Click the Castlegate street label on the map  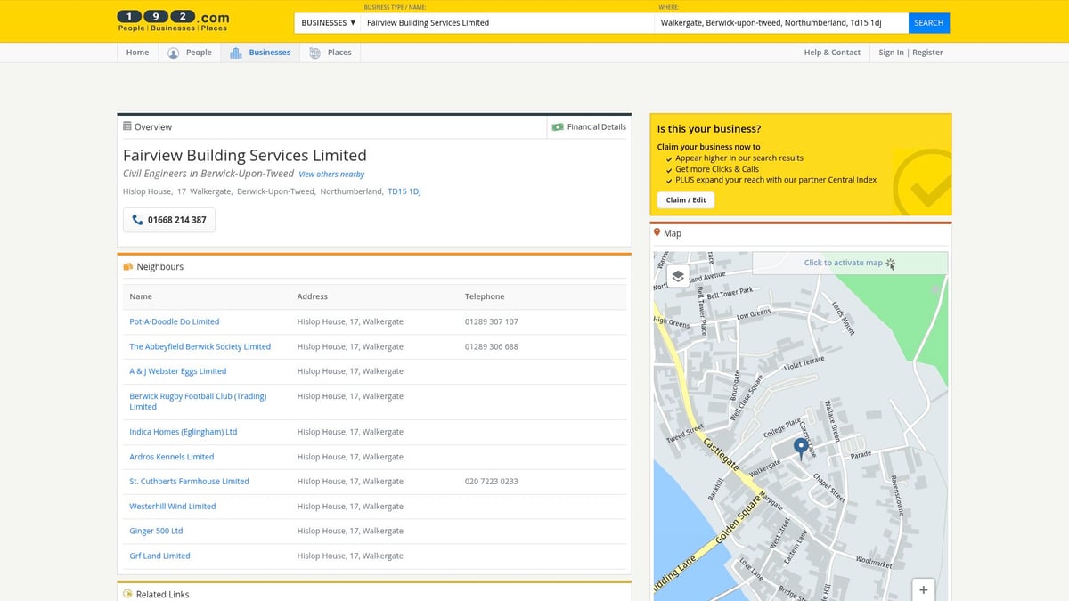coord(721,454)
